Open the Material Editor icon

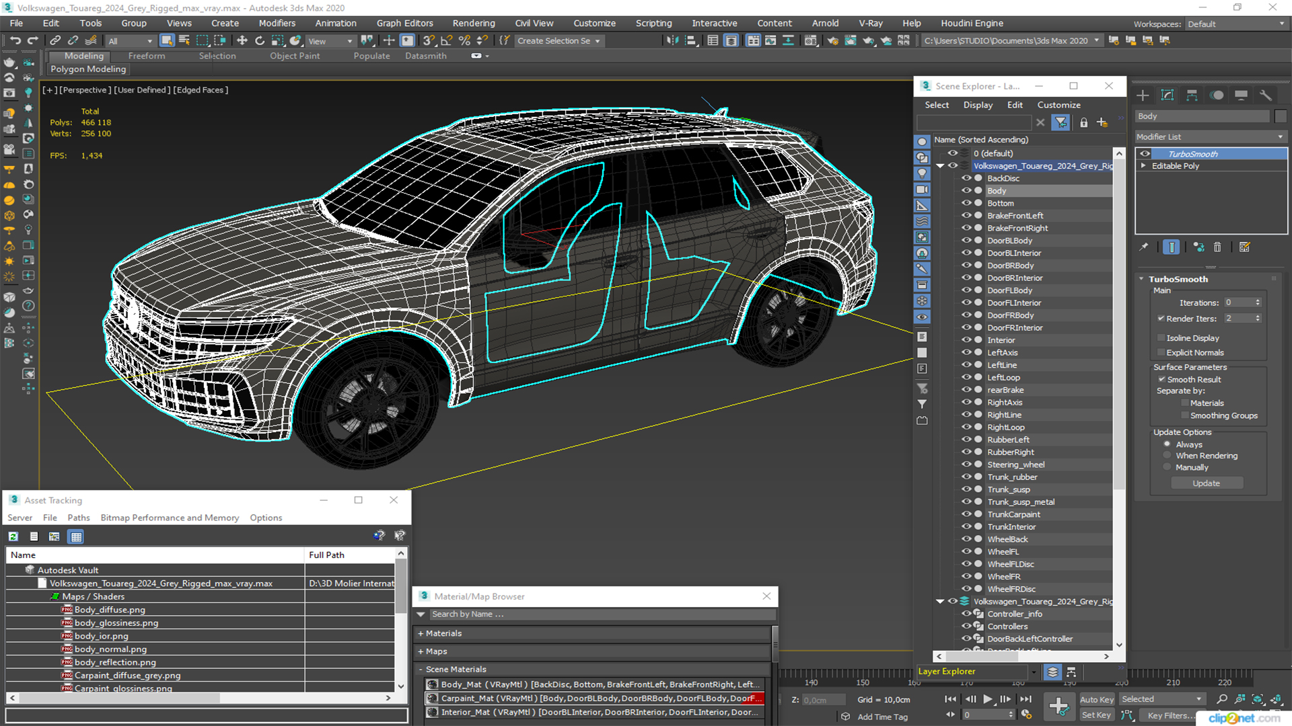tap(811, 40)
